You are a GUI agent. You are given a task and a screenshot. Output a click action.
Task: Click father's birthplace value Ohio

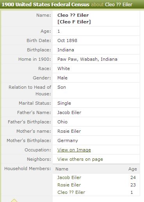coord(62,122)
